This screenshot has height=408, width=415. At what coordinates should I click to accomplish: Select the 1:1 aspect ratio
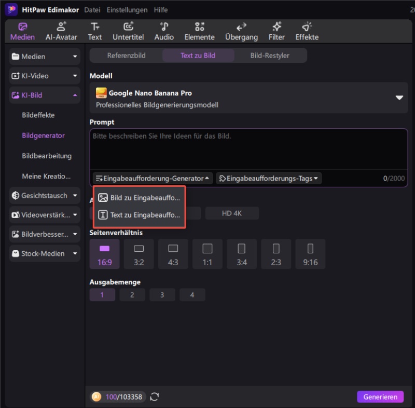(207, 254)
